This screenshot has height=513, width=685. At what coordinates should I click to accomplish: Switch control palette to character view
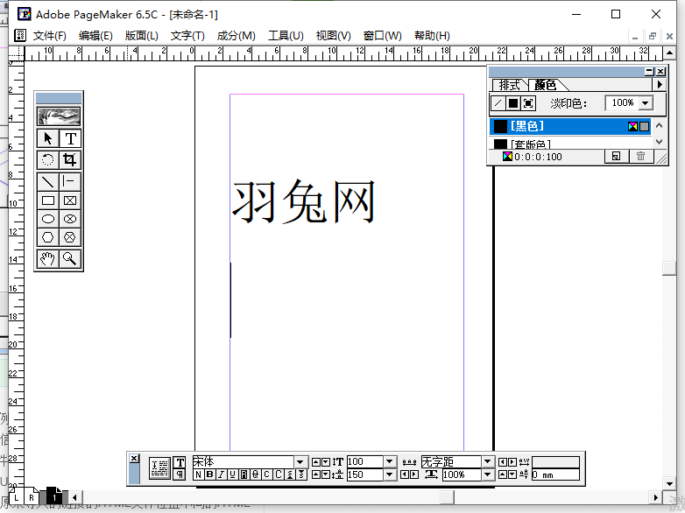(180, 462)
